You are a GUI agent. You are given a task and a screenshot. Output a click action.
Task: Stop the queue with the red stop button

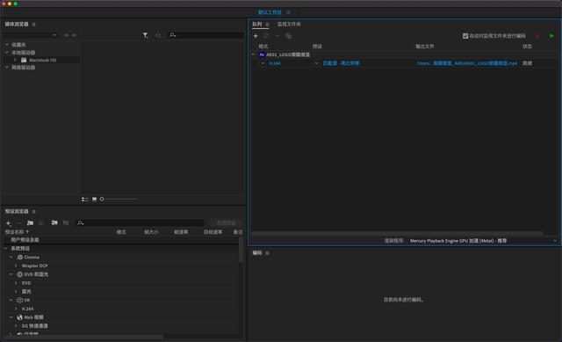(537, 36)
